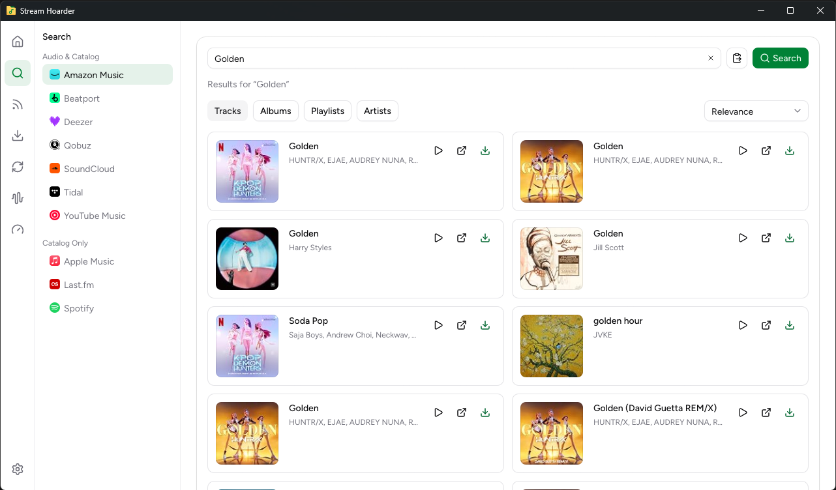Open the feeds icon in the left rail

pos(18,104)
